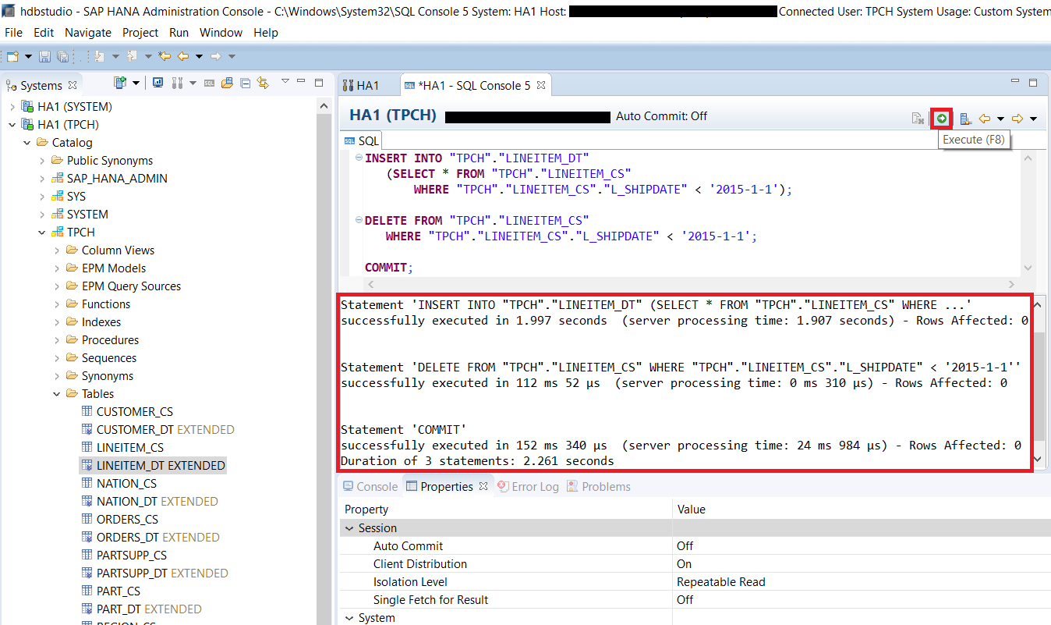
Task: Go to Last Edit Location icon
Action: click(x=165, y=56)
